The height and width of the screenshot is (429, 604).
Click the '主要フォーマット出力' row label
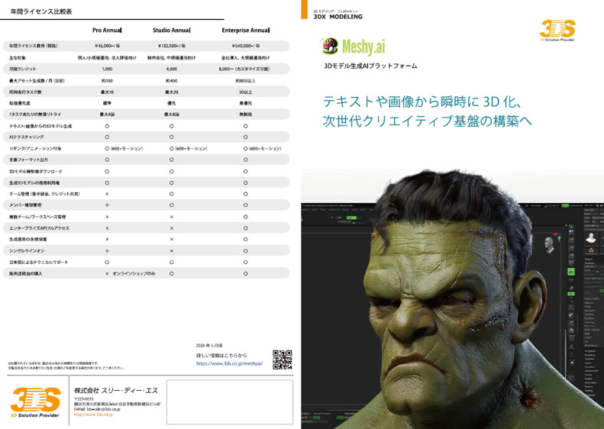28,160
